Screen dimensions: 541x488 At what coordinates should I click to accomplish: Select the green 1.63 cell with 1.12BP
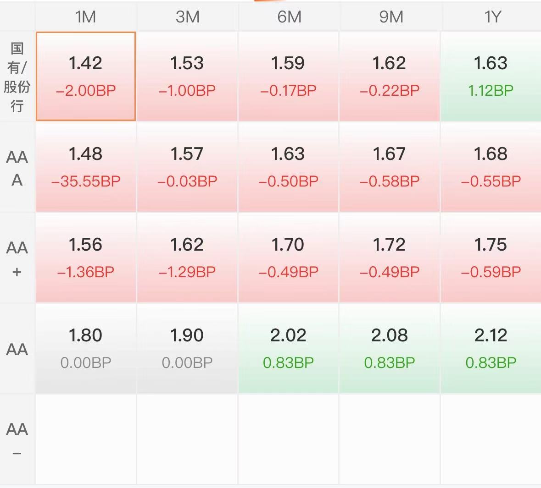[491, 76]
